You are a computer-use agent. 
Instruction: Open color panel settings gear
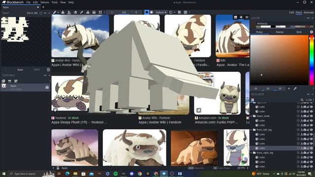point(312,32)
